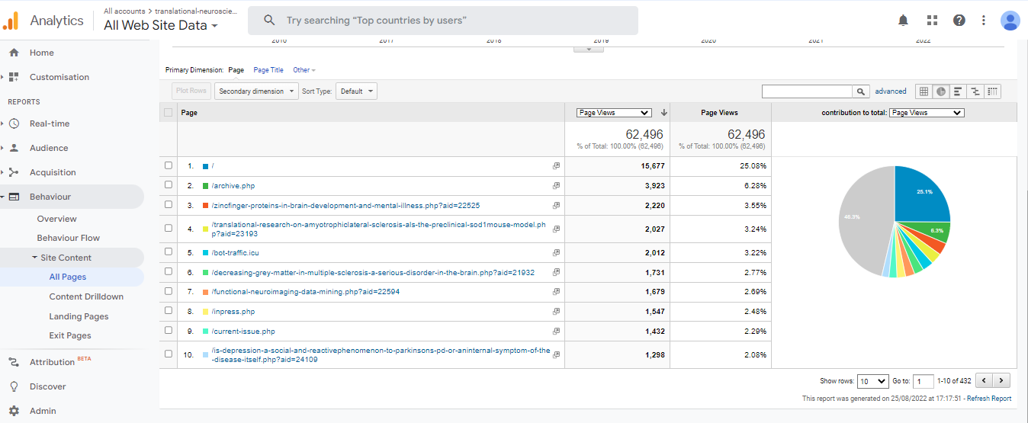
Task: Check the /bot-traffic.icu row checkbox
Action: pos(169,252)
